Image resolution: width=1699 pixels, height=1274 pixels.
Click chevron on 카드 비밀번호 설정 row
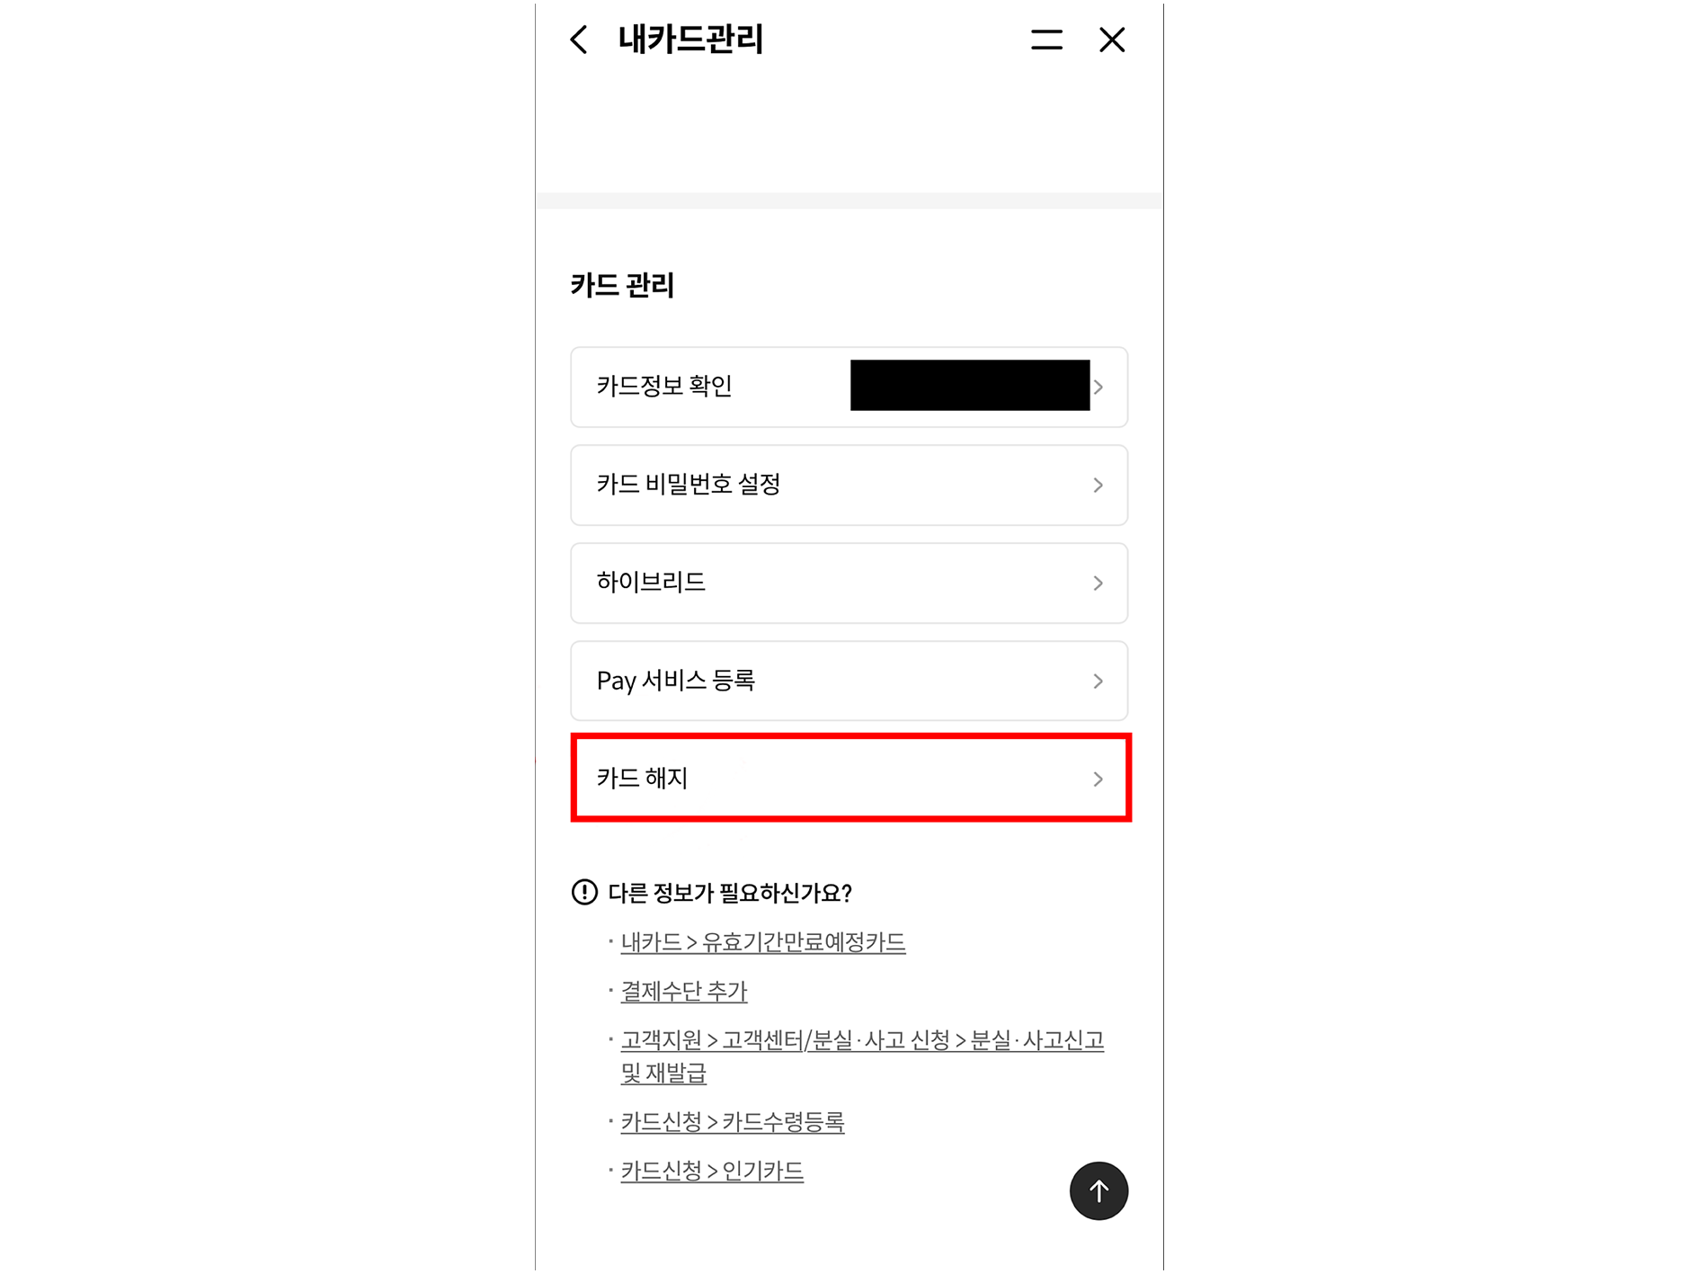[1099, 485]
